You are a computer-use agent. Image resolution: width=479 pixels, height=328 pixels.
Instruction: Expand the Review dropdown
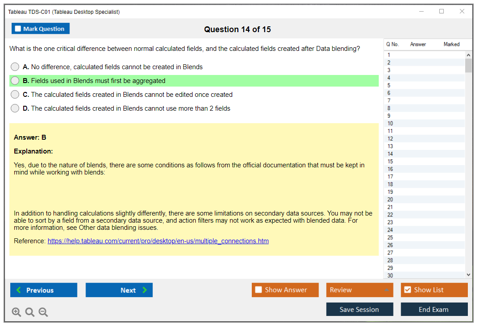(x=386, y=290)
